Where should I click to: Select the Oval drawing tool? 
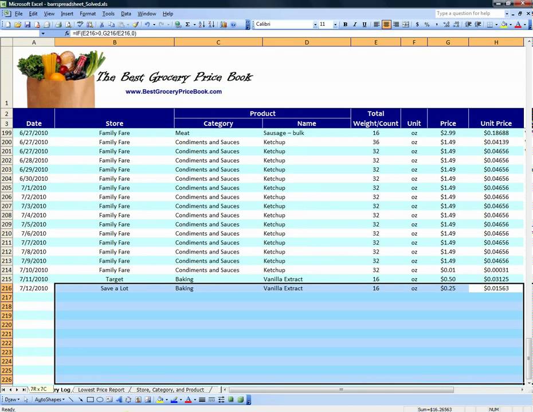pos(100,400)
